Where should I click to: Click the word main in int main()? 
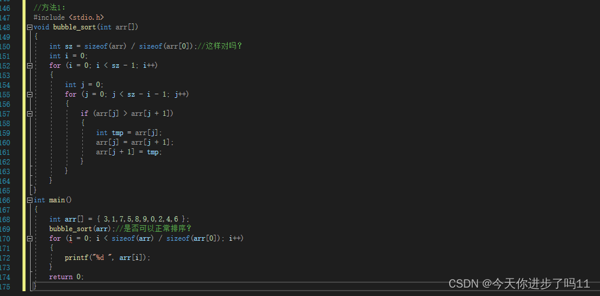tap(57, 200)
